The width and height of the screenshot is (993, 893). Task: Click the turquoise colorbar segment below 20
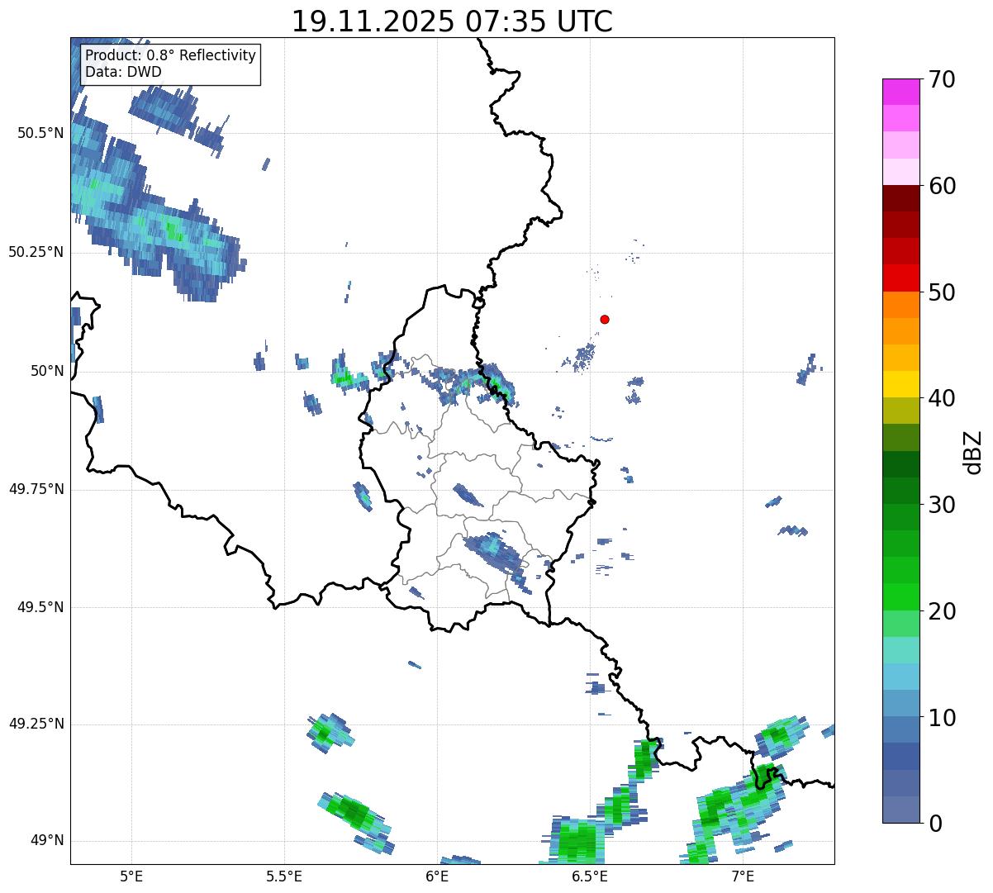click(x=900, y=650)
